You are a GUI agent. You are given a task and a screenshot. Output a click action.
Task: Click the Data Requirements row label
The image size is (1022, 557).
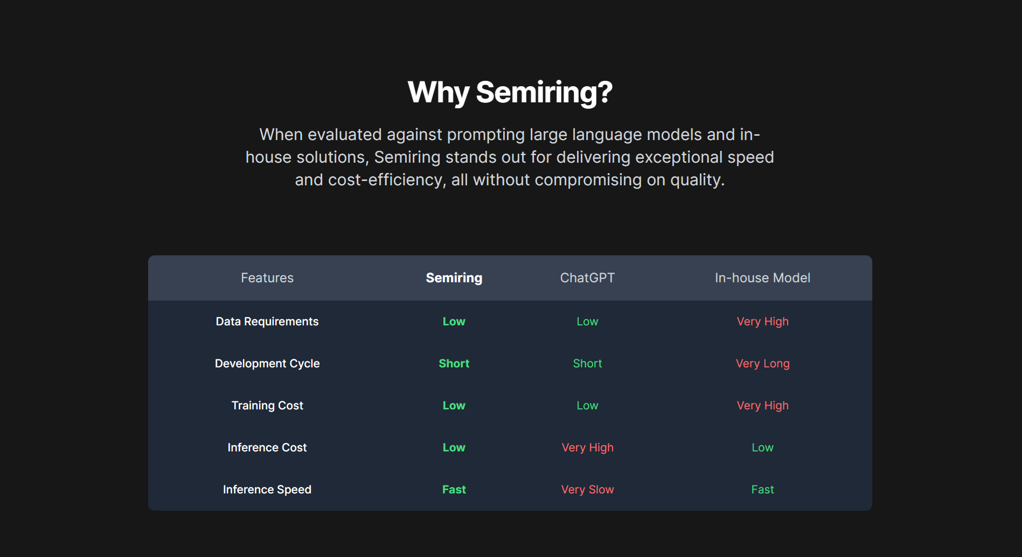coord(267,322)
